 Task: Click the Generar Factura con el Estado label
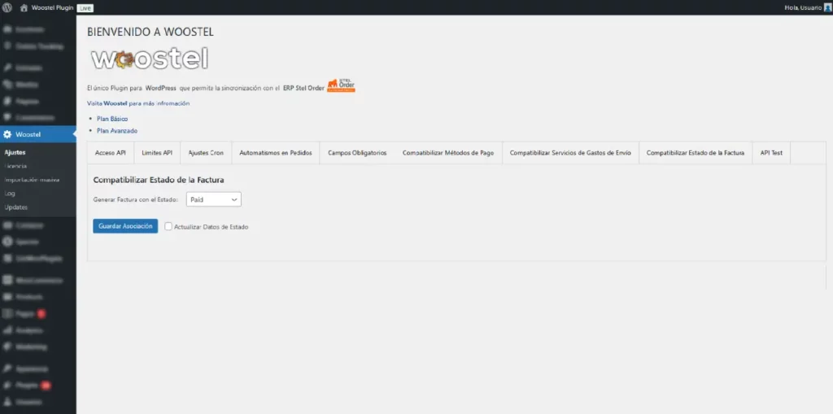pos(136,200)
